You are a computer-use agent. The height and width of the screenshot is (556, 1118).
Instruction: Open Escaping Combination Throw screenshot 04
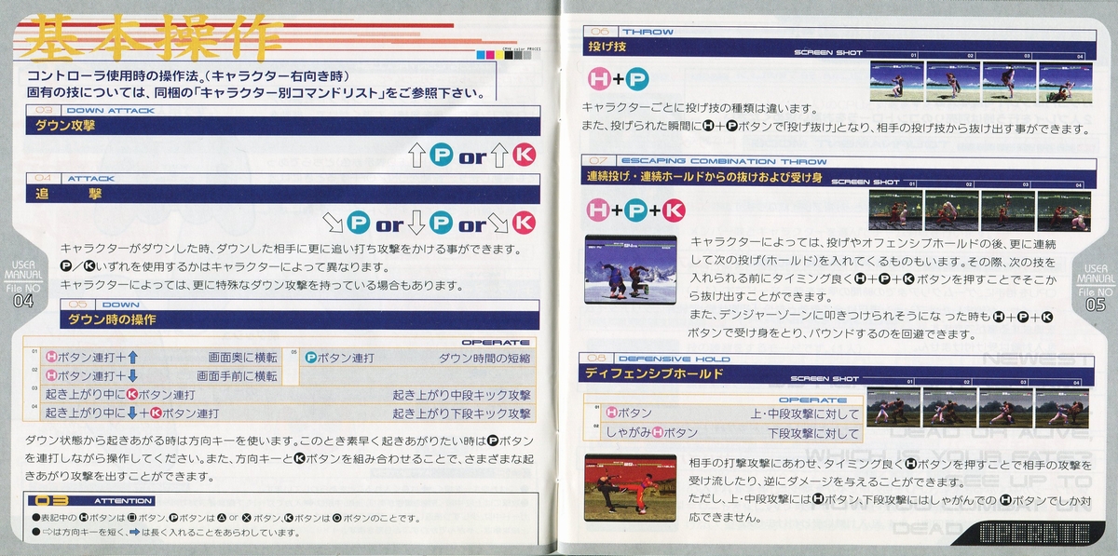(1064, 211)
